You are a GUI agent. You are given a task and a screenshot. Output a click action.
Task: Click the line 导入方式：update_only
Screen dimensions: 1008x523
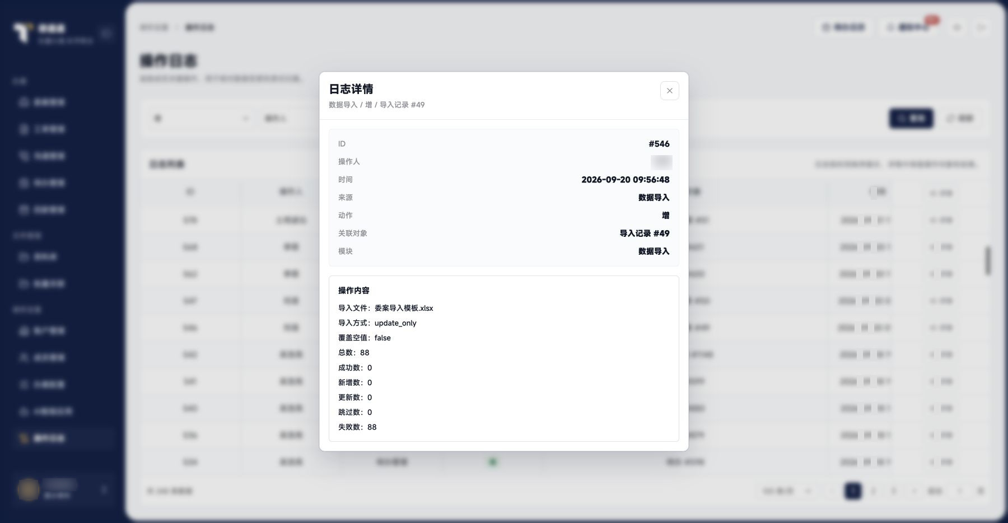point(377,323)
